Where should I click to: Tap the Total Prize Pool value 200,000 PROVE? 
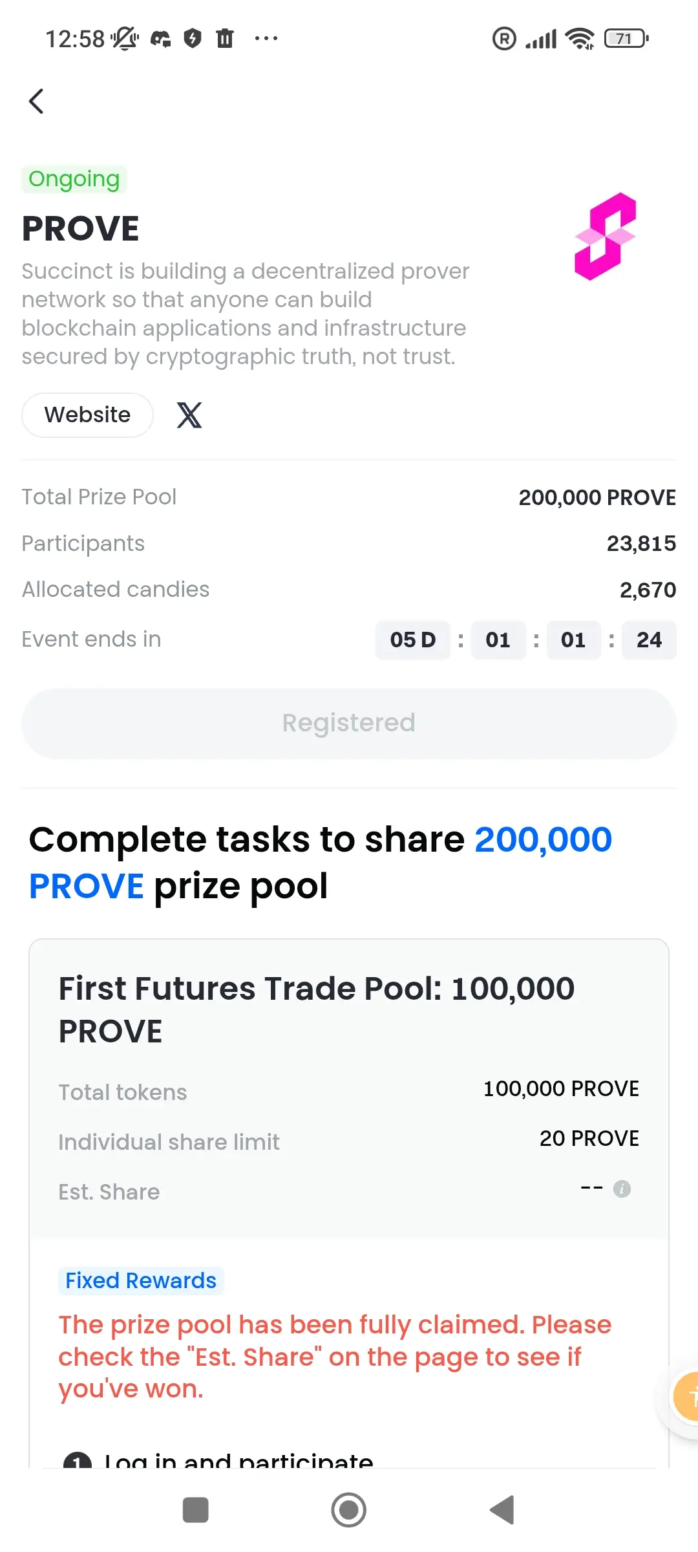coord(597,497)
